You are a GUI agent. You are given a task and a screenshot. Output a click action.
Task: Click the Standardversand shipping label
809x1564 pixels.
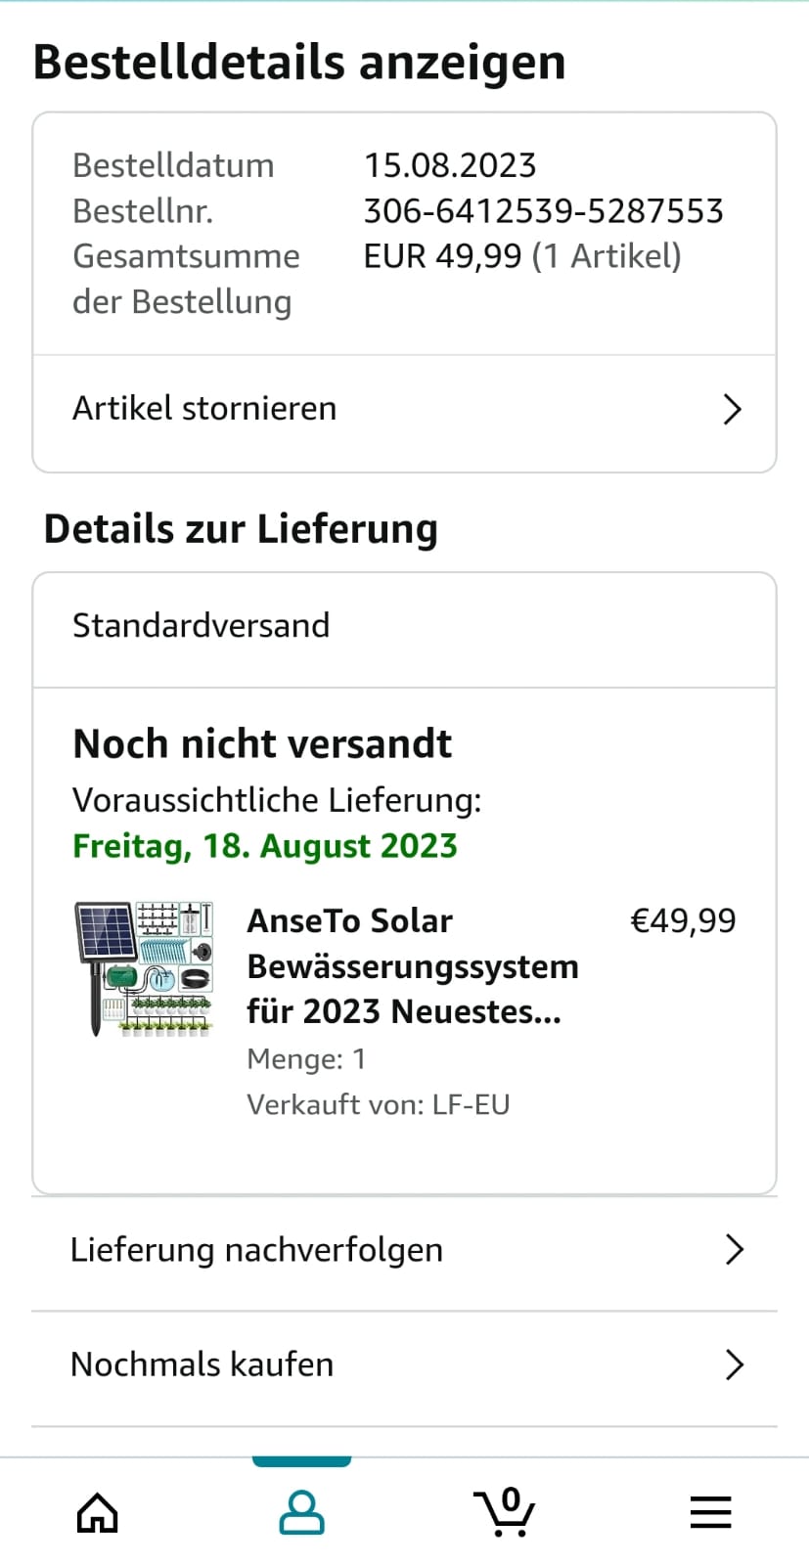(202, 626)
